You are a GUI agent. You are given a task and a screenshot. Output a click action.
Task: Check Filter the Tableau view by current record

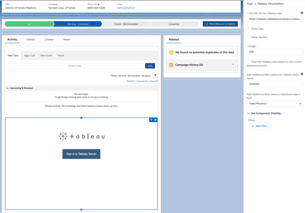click(x=248, y=62)
